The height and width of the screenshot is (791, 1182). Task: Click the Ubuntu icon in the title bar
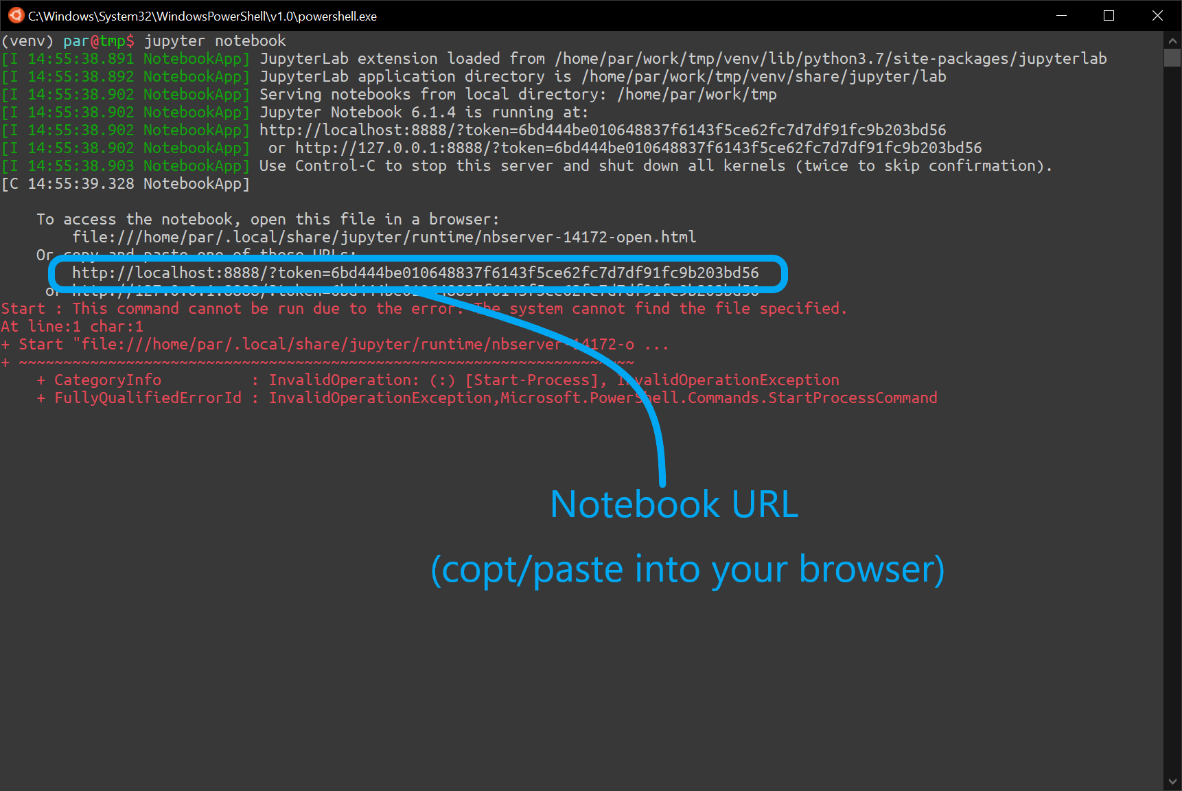(16, 16)
